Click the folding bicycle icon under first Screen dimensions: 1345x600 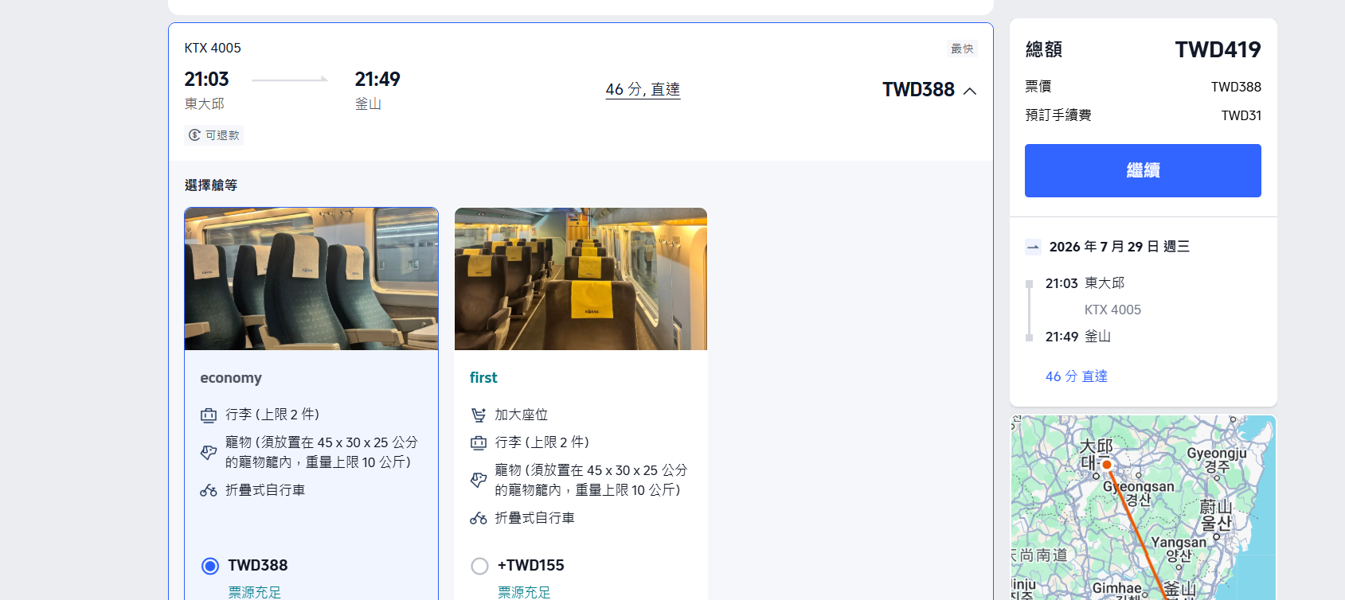coord(478,518)
